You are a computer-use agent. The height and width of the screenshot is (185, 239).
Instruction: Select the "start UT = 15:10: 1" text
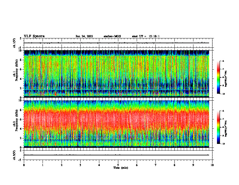coord(146,36)
